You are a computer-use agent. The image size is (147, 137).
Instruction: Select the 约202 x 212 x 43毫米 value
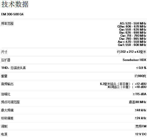[x=131, y=52]
